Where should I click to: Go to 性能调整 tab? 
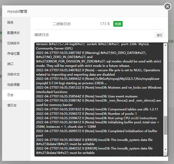tap(16, 85)
